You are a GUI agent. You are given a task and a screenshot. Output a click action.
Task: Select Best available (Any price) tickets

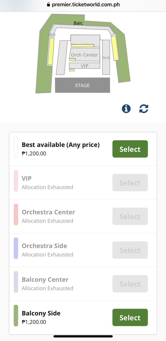[130, 149]
